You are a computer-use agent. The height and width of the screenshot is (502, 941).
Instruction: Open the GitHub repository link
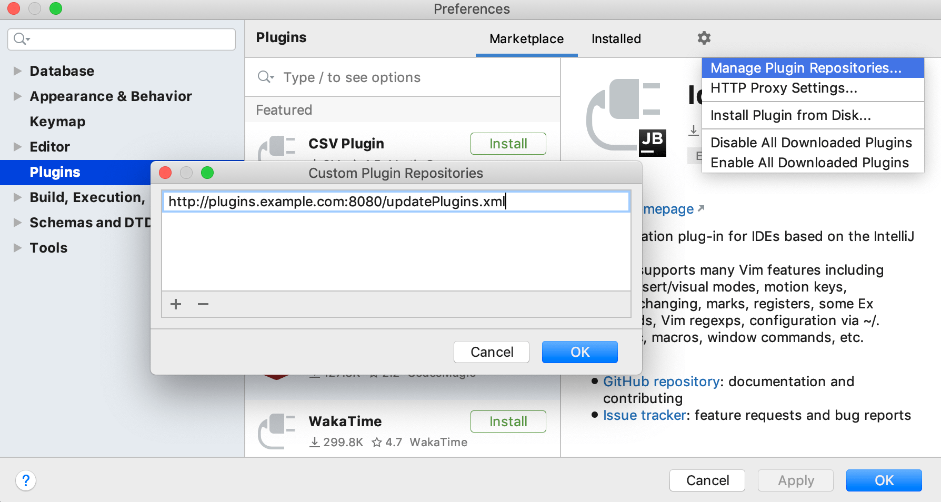pos(661,381)
